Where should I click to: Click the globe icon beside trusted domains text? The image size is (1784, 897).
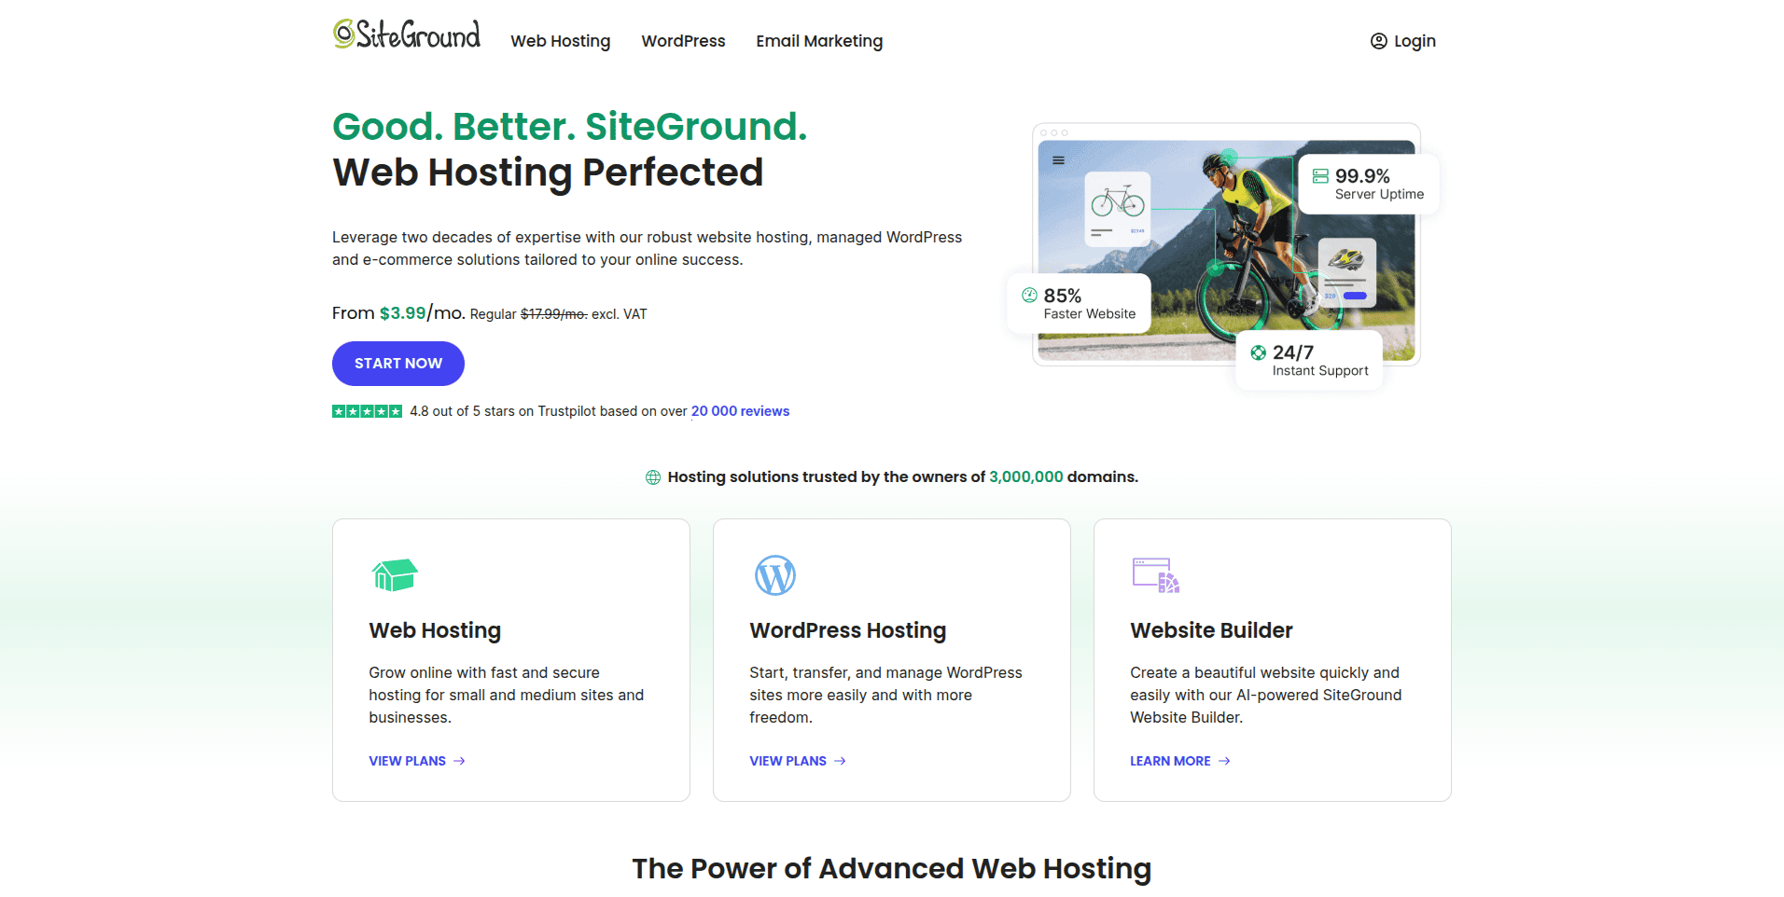pos(653,477)
